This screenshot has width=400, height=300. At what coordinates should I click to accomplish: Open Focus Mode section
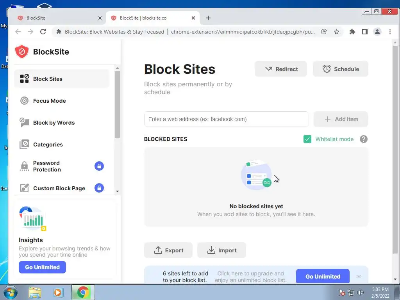(61, 101)
